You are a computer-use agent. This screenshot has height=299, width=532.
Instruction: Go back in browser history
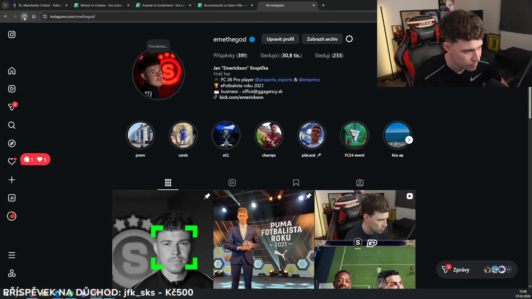coord(6,17)
